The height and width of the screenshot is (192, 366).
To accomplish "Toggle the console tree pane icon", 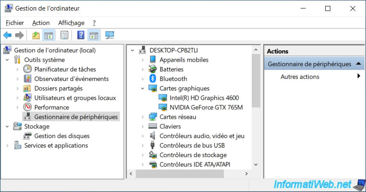I will click(49, 36).
